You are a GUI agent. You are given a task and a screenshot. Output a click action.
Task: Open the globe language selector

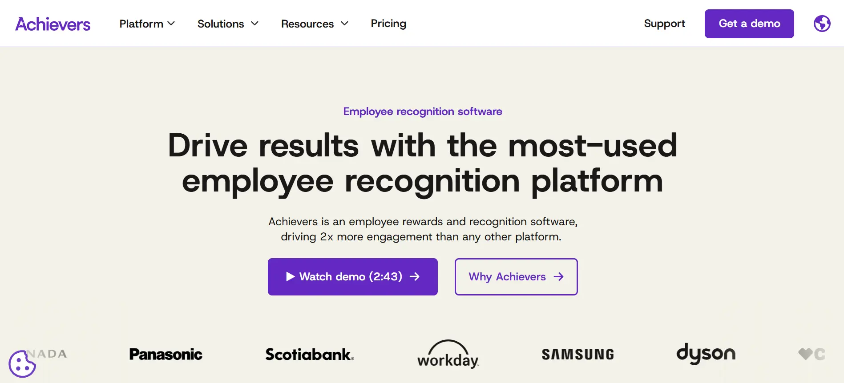[822, 24]
